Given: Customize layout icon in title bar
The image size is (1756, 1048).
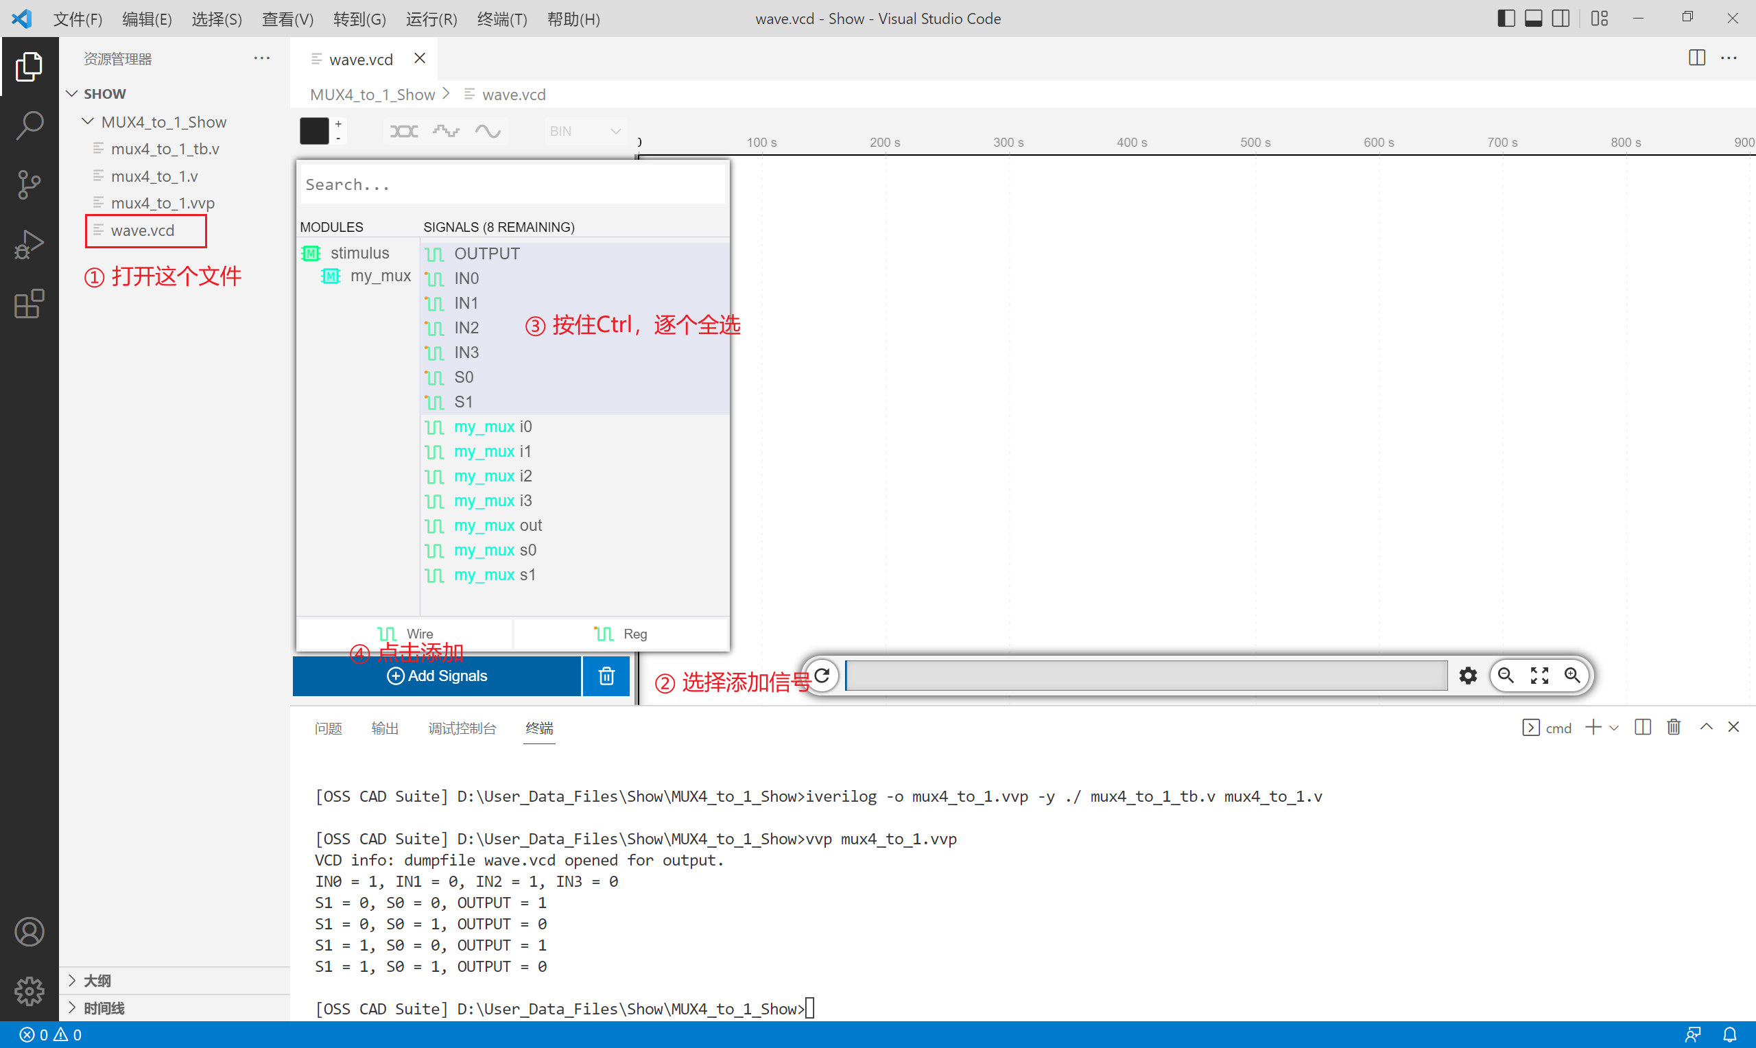Looking at the screenshot, I should pos(1599,19).
